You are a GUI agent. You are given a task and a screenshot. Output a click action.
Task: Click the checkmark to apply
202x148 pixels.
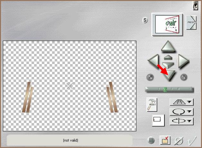pos(192,140)
